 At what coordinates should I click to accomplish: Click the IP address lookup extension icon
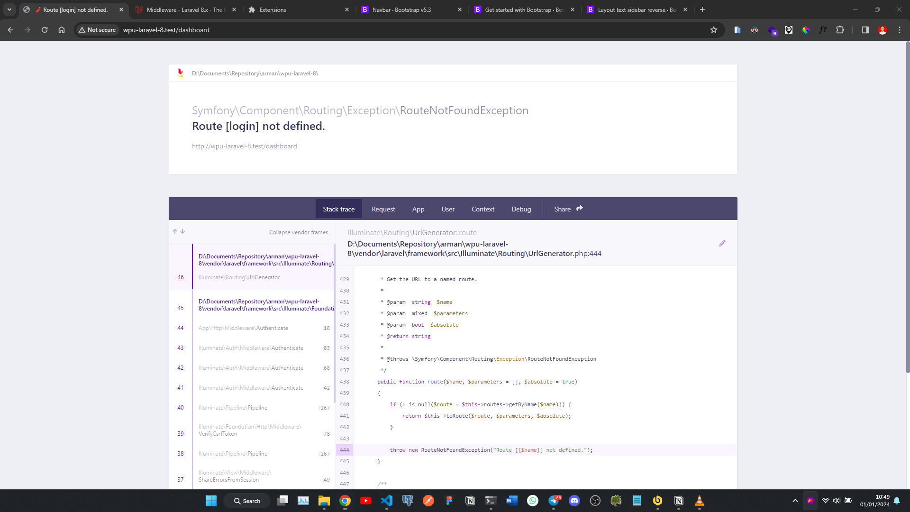789,30
